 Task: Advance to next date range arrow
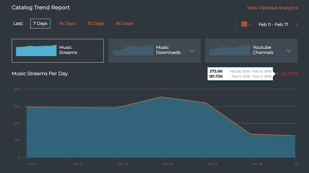tap(297, 25)
